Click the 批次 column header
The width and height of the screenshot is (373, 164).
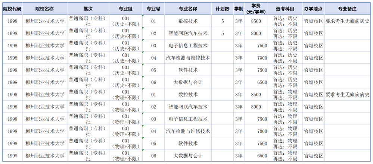pos(88,8)
